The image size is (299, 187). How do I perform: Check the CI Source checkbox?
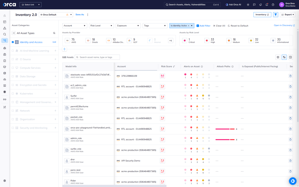coord(13,59)
